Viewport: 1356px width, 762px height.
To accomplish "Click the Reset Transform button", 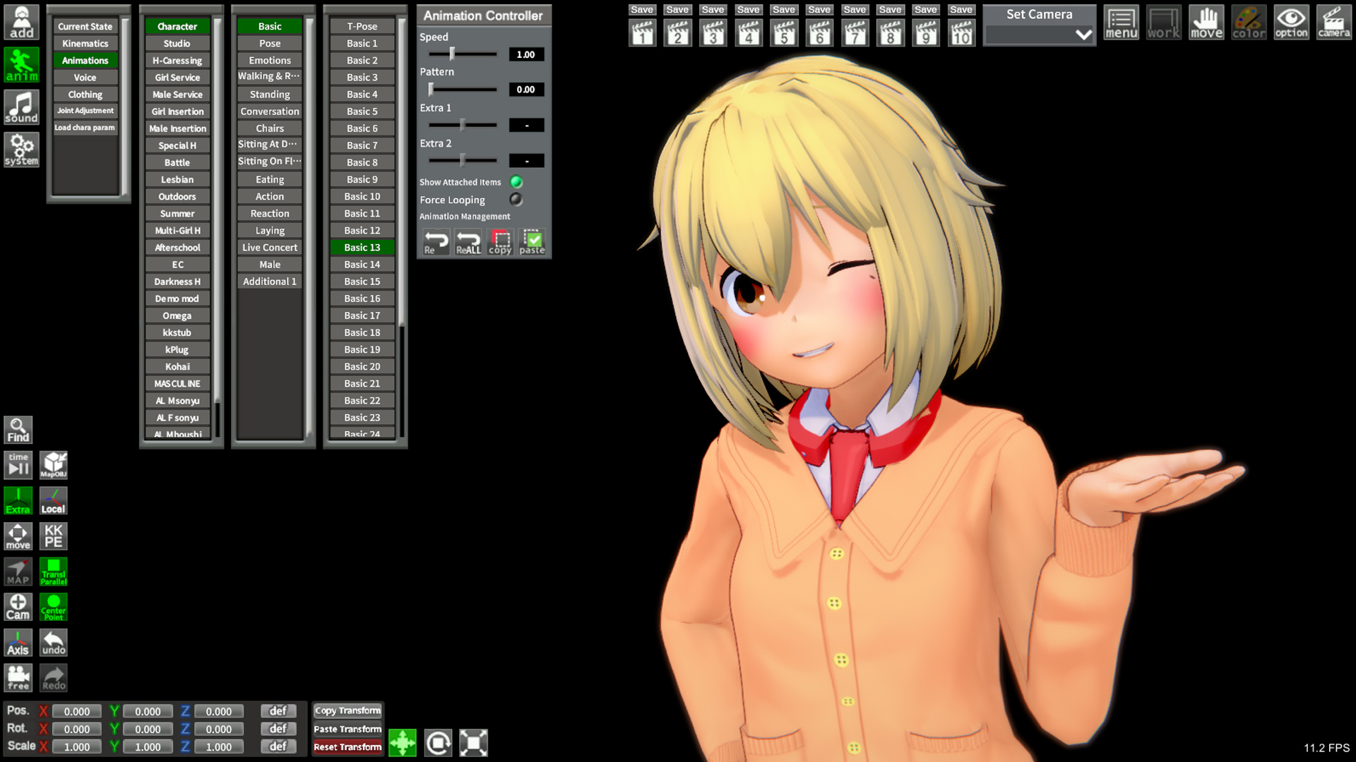I will pos(347,747).
